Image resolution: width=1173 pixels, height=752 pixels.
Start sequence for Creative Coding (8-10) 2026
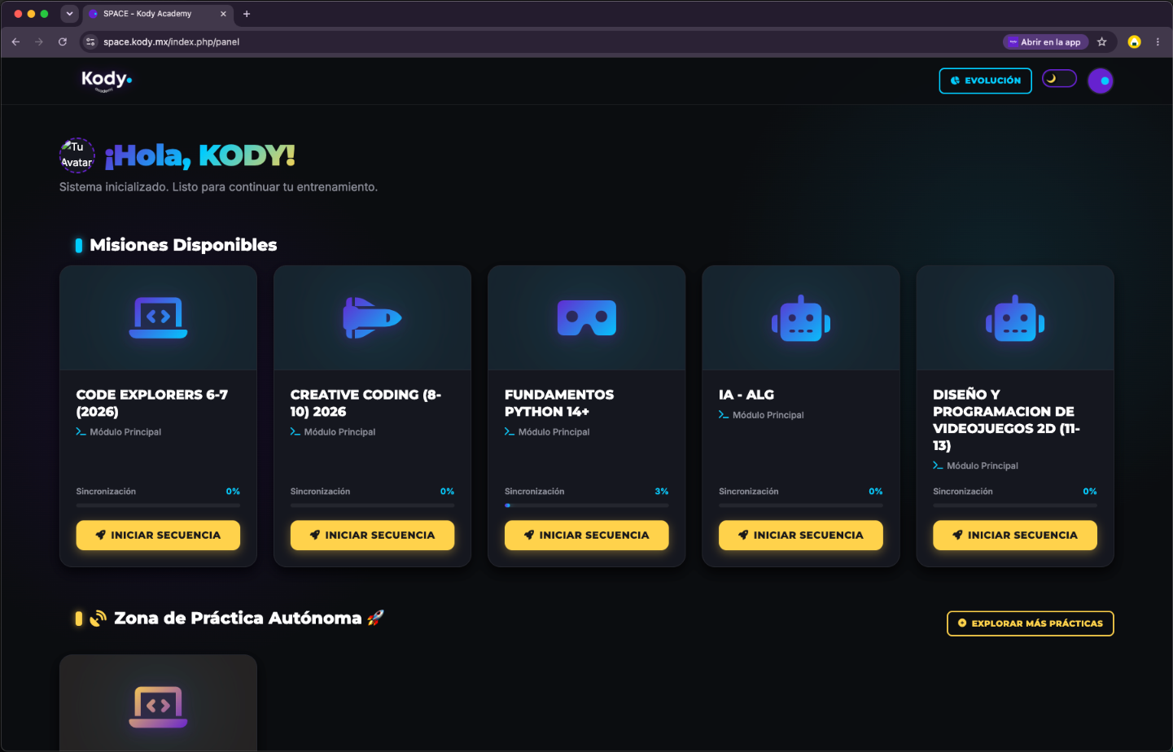click(x=372, y=535)
